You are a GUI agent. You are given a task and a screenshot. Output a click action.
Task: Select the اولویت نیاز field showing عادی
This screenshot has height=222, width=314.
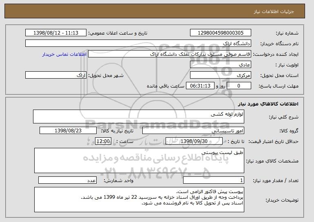(221, 65)
